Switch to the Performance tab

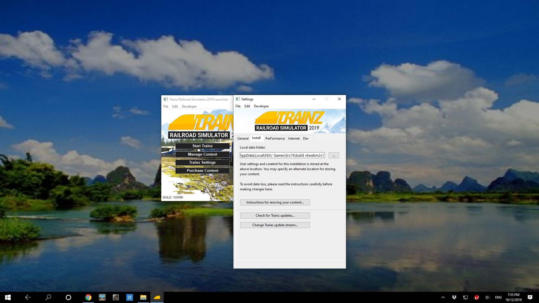pos(275,138)
